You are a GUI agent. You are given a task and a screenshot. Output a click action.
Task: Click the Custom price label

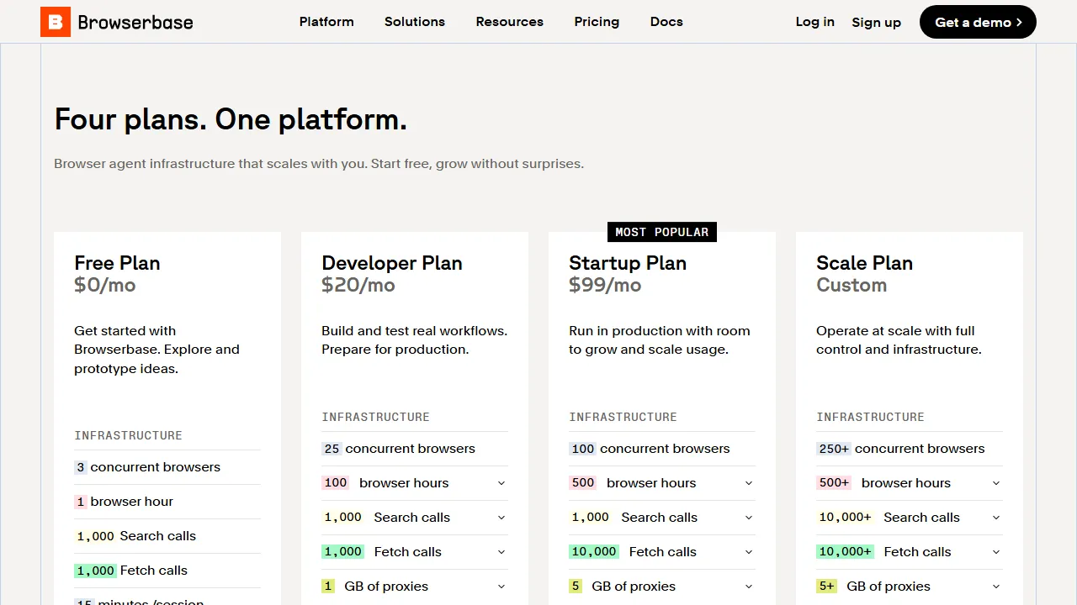[x=852, y=285]
